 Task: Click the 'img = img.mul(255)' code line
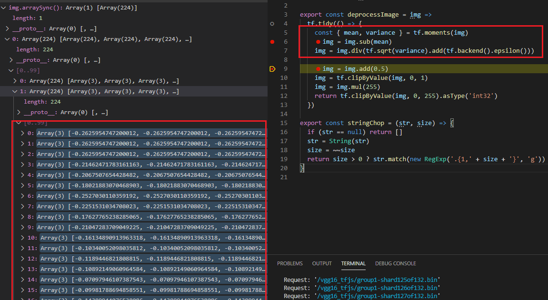point(348,87)
